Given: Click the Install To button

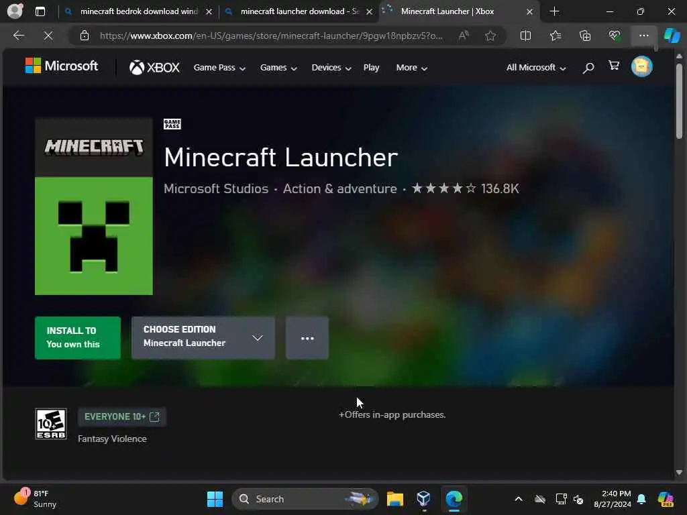Looking at the screenshot, I should coord(78,338).
